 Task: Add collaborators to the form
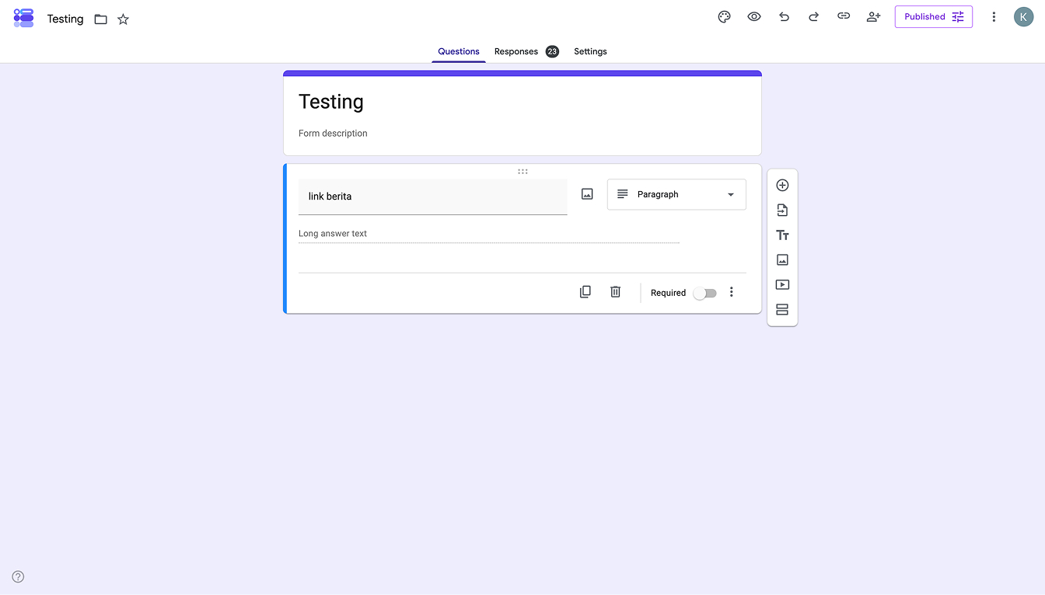click(873, 16)
